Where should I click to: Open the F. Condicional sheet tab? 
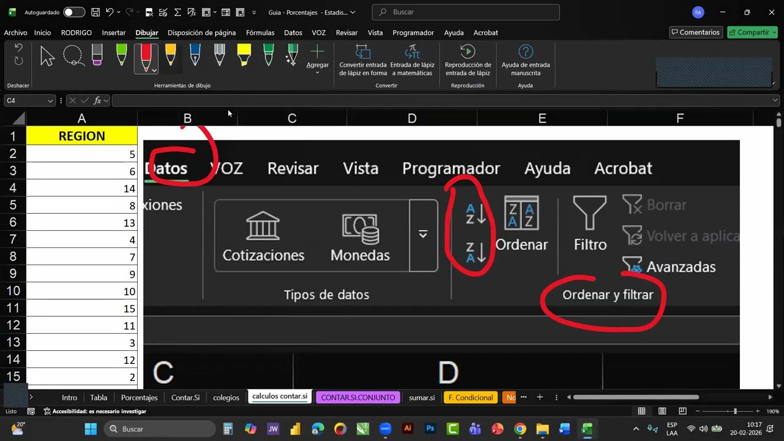(x=470, y=398)
